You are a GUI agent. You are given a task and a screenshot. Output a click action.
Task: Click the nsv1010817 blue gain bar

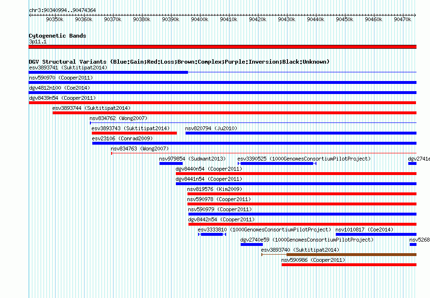pyautogui.click(x=376, y=234)
